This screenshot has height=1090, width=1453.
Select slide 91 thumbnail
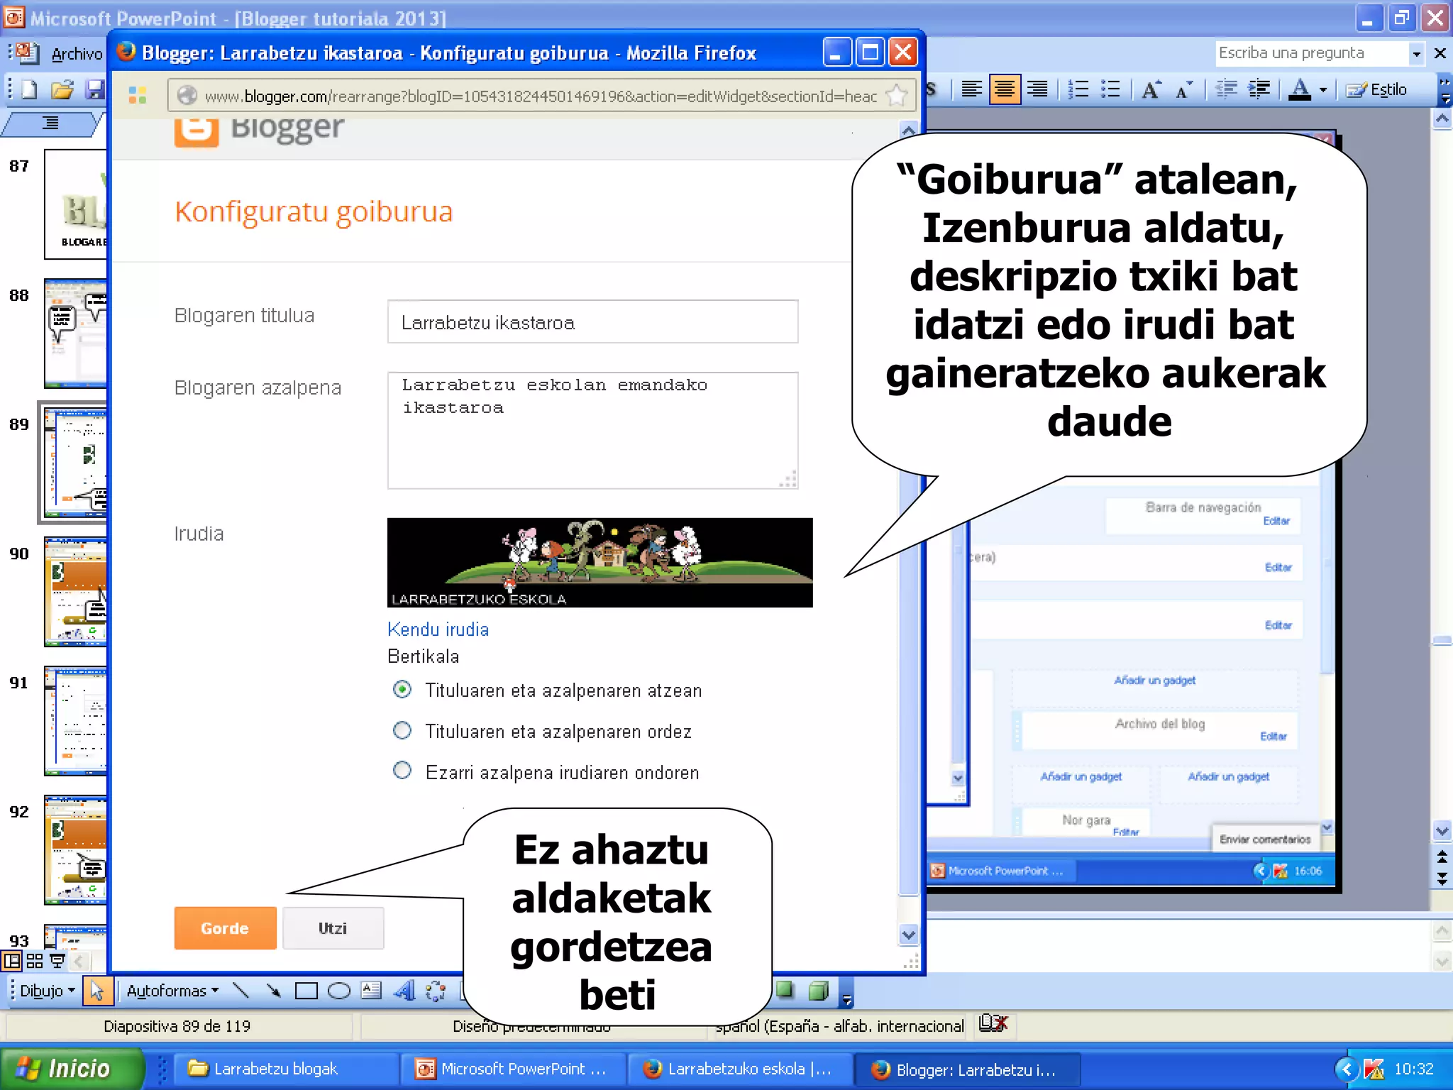pos(75,721)
